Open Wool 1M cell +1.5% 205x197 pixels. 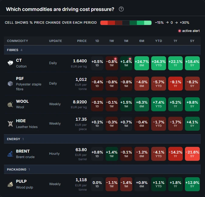point(126,104)
